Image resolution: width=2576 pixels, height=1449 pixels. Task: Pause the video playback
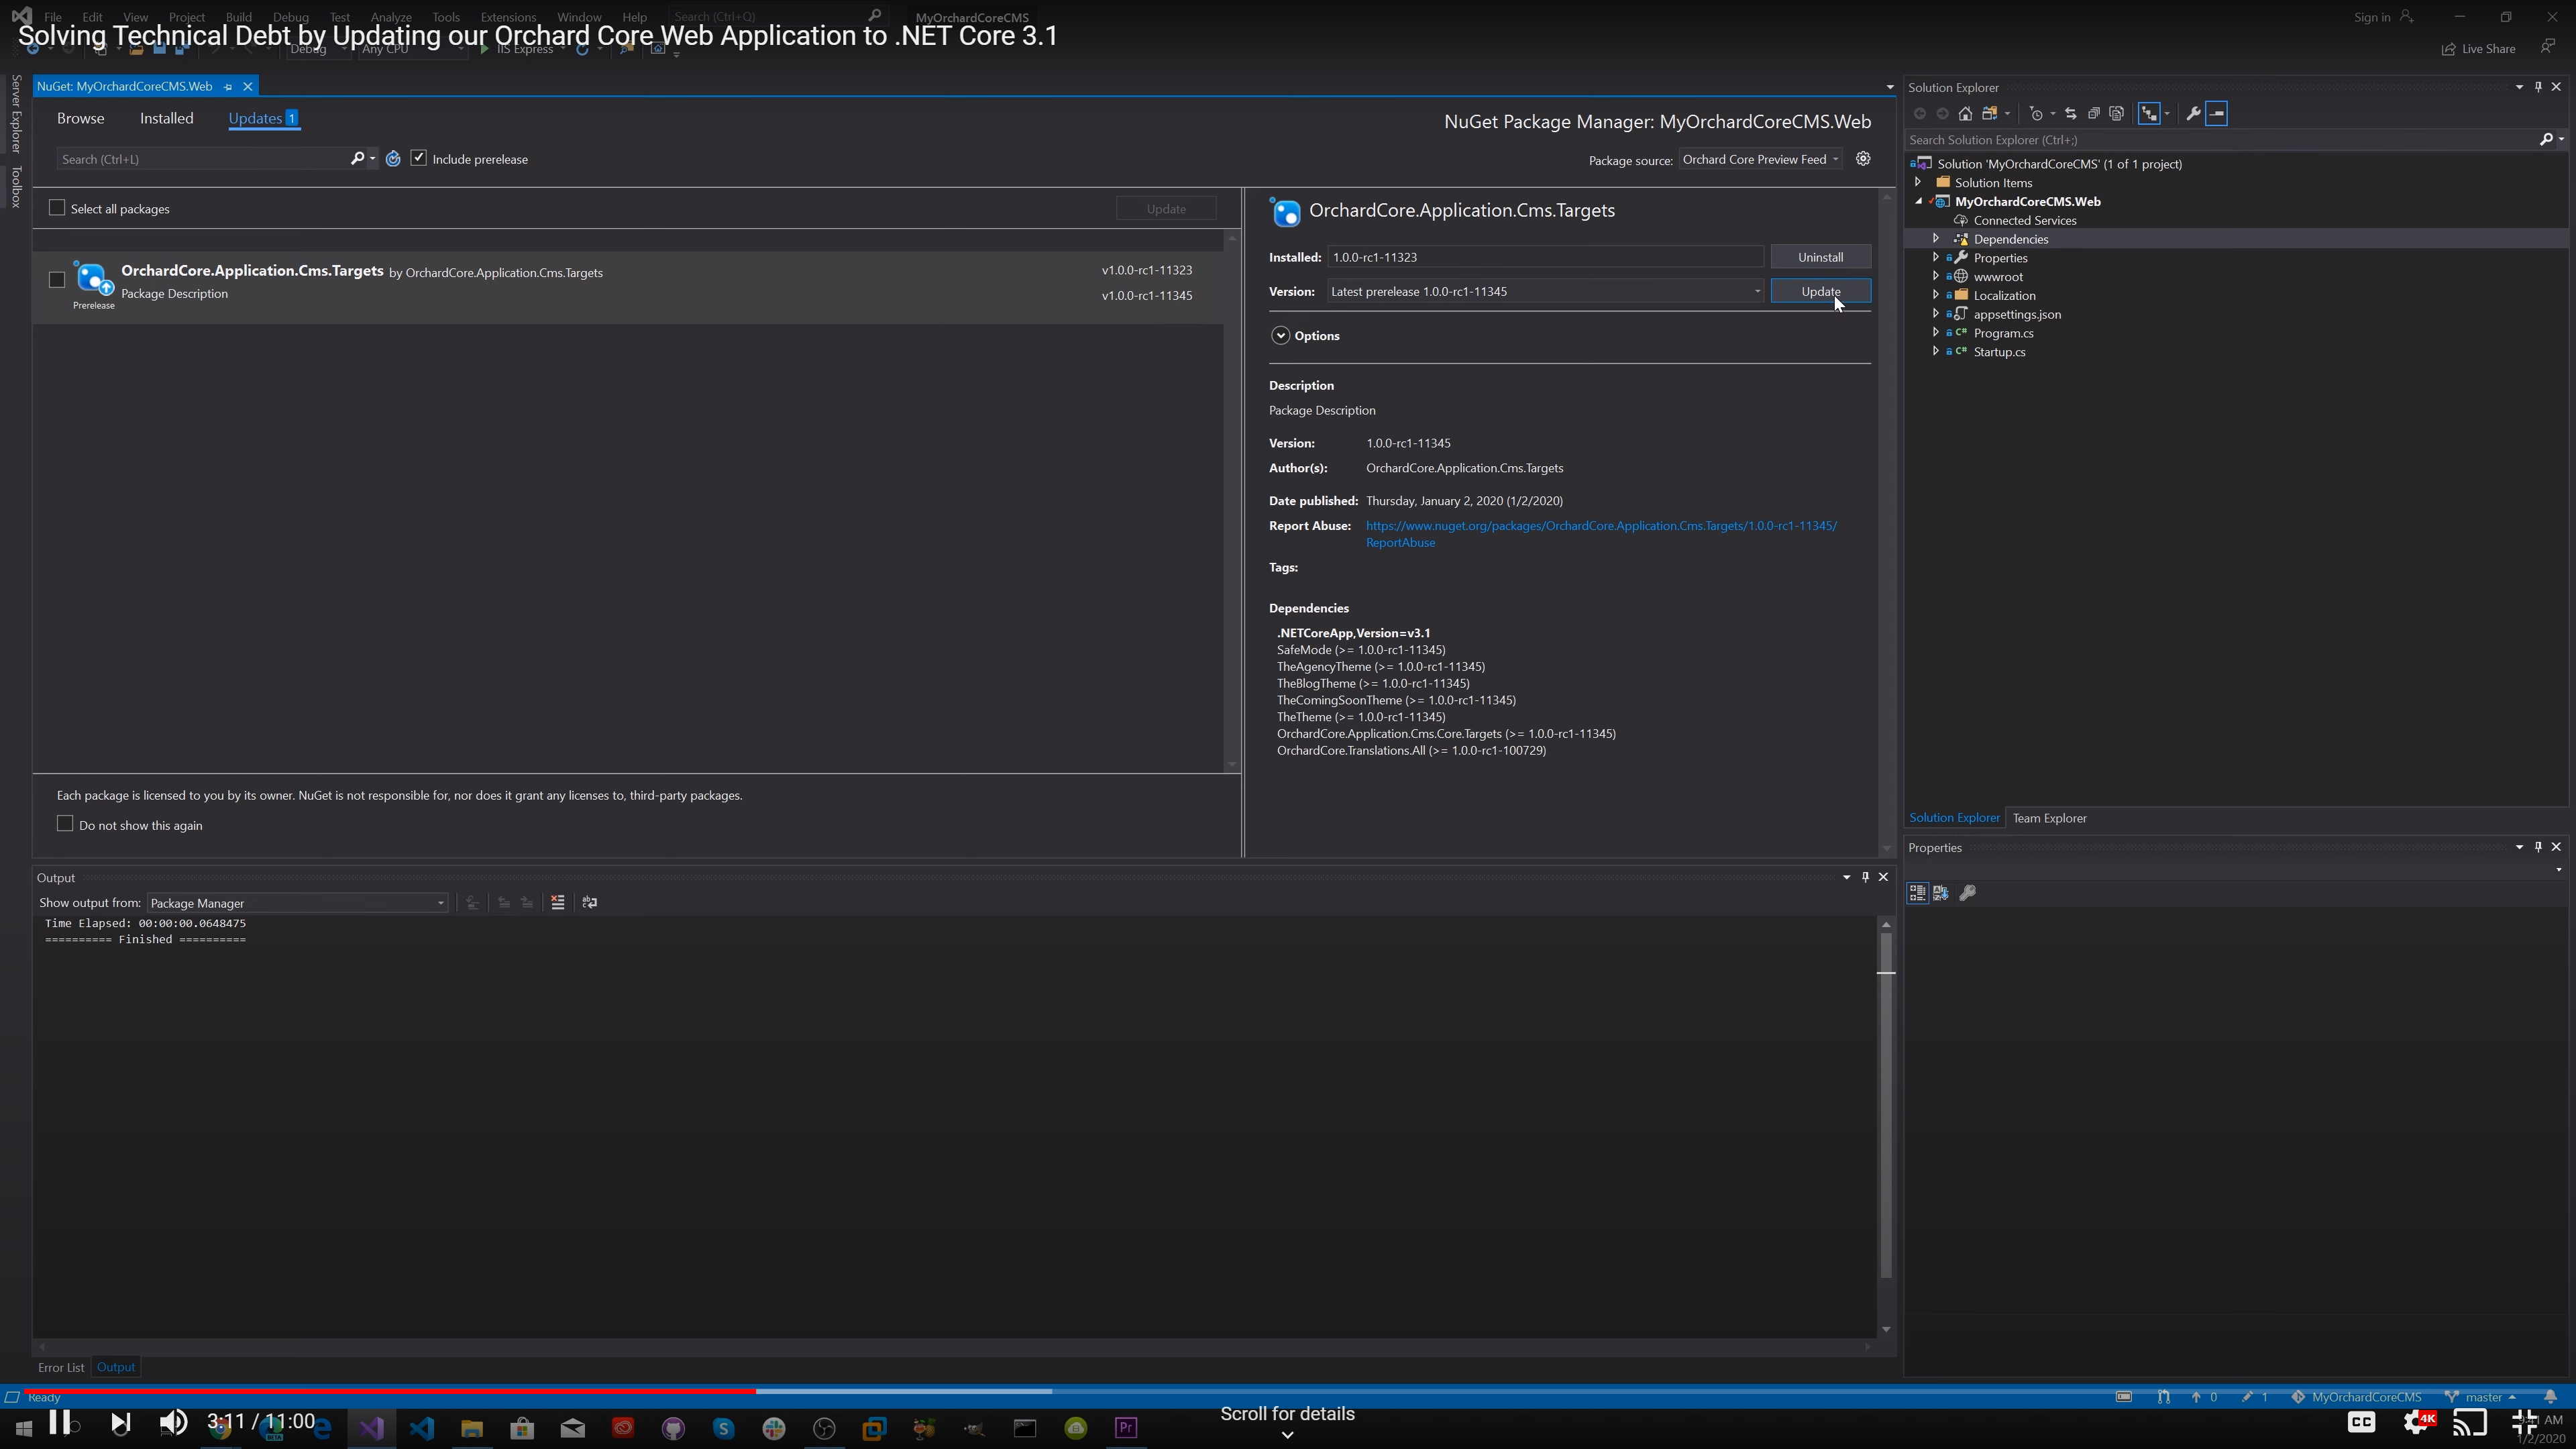click(x=59, y=1422)
